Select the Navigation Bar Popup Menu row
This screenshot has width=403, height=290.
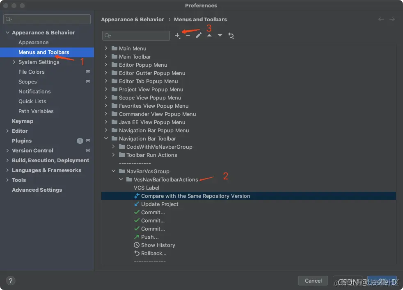click(249, 130)
